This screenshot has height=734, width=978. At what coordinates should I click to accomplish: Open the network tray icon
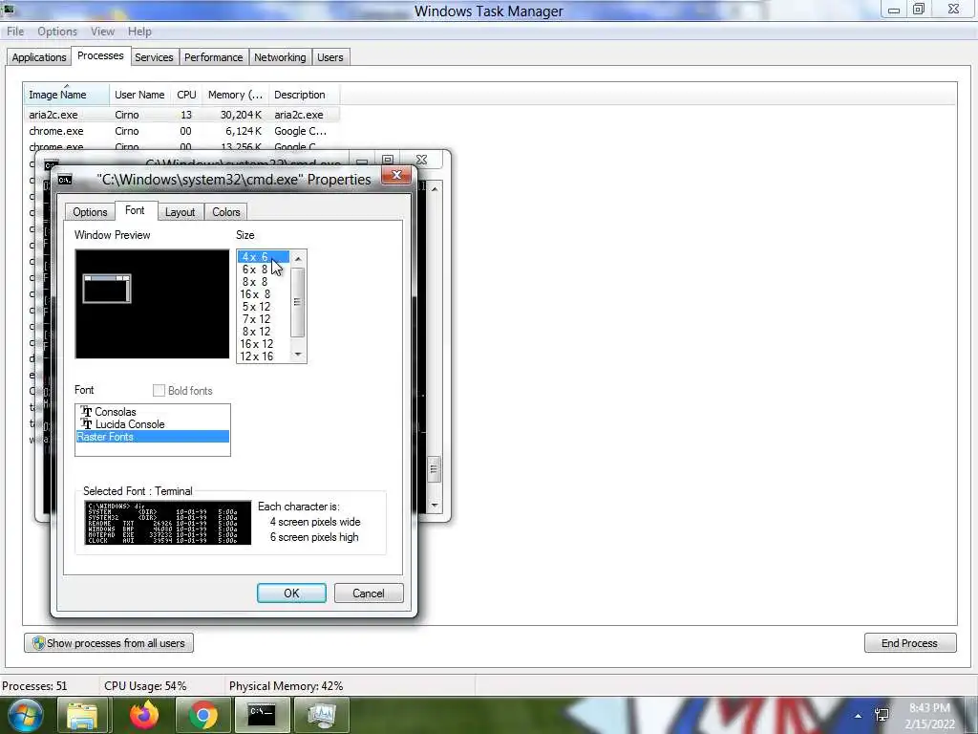point(882,715)
